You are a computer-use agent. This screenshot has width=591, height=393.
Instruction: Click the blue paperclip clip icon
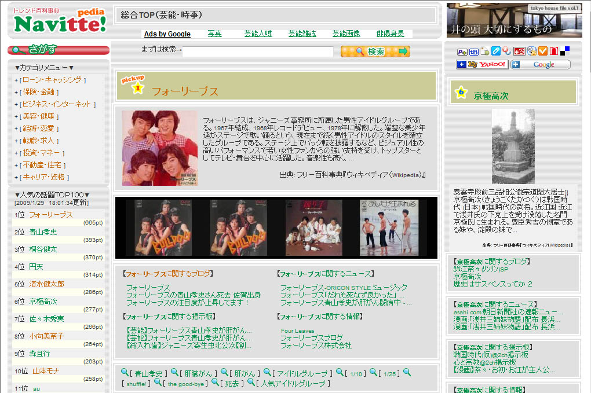(496, 51)
